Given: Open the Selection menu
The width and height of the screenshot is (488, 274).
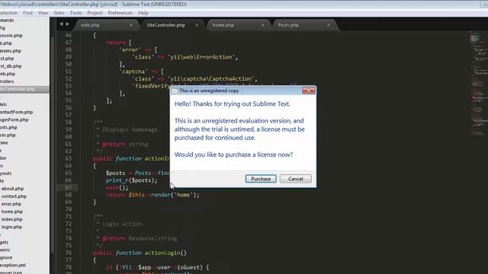Looking at the screenshot, I should coord(8,13).
